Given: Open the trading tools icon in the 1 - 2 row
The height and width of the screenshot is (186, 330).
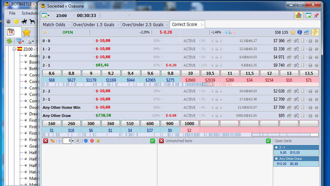Looking at the screenshot, I should pos(296,49).
